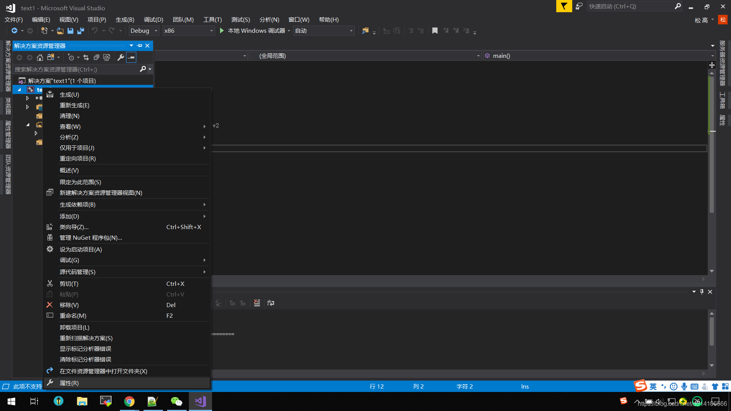Click the wrench Properties icon in Solution Explorer toolbar
731x411 pixels.
click(120, 57)
